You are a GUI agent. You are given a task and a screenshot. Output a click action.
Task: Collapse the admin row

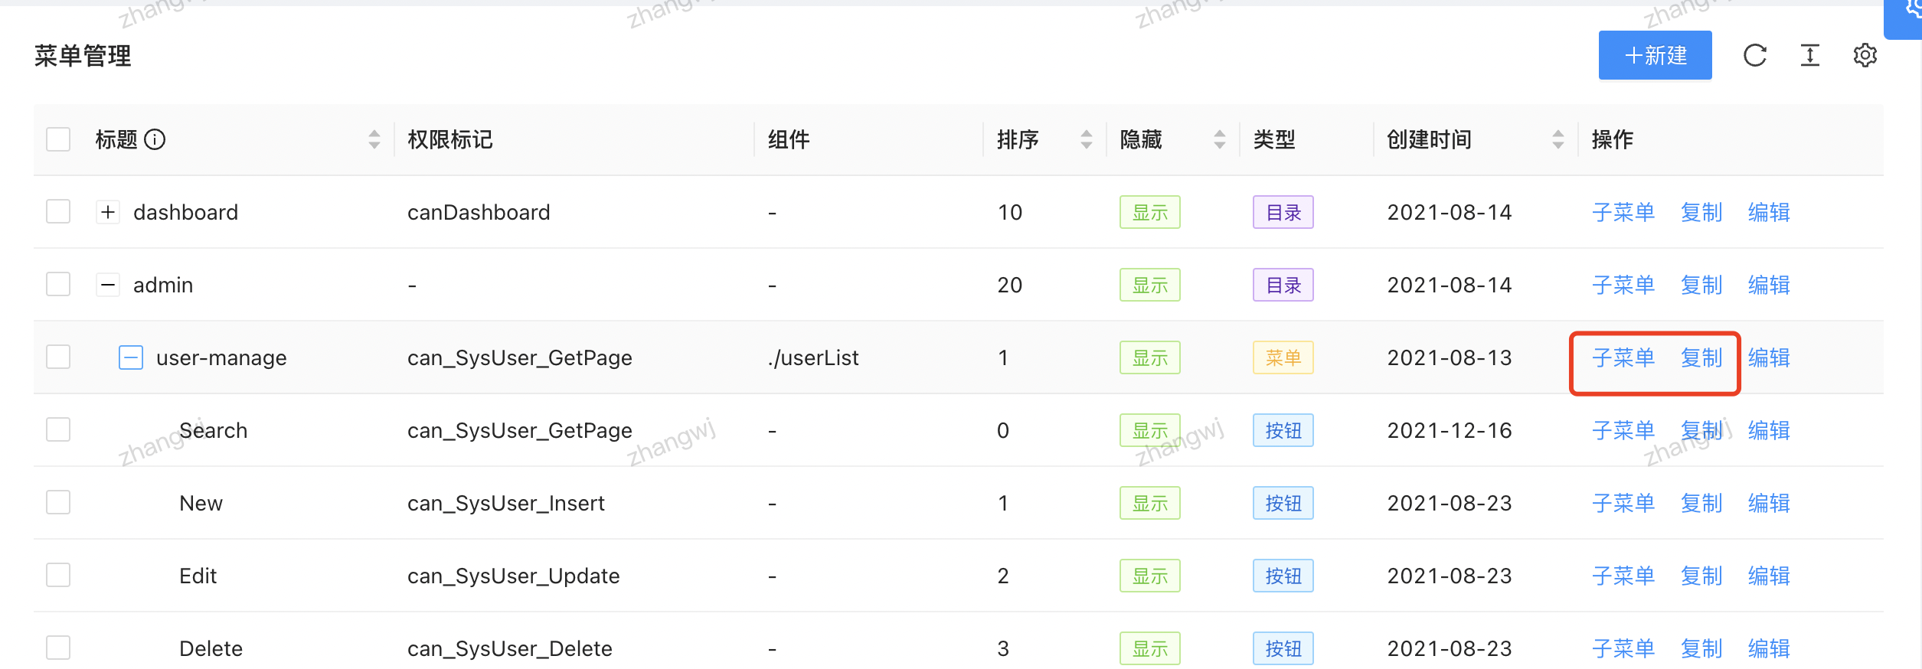(108, 285)
